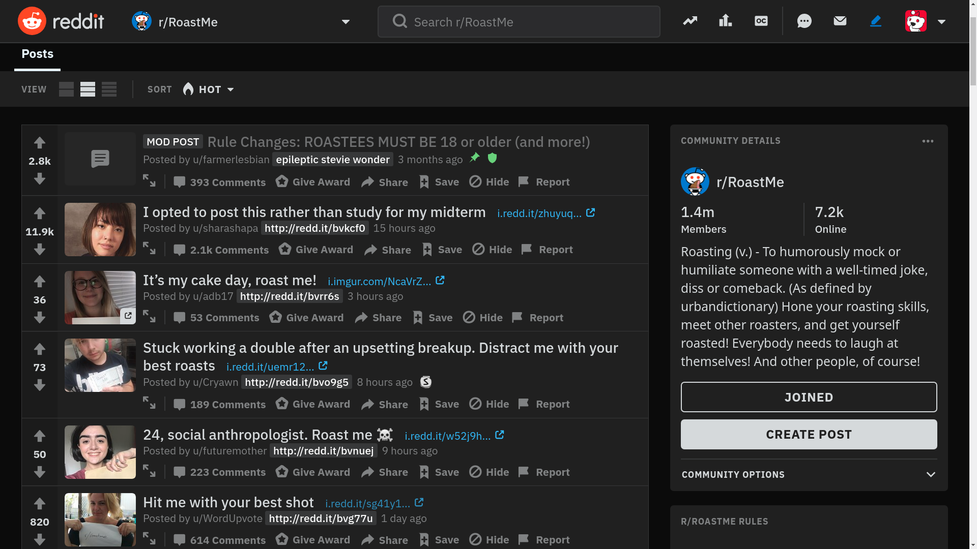The height and width of the screenshot is (549, 977).
Task: Open the cake day post thumbnail
Action: (x=100, y=297)
